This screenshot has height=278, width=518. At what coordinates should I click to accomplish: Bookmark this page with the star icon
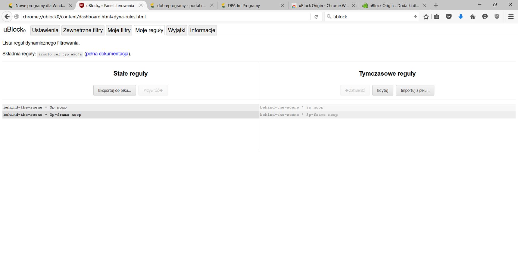[426, 17]
